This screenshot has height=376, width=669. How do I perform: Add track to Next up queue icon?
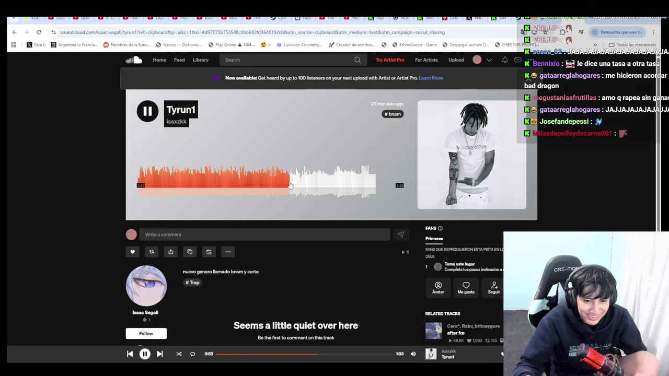click(x=209, y=252)
